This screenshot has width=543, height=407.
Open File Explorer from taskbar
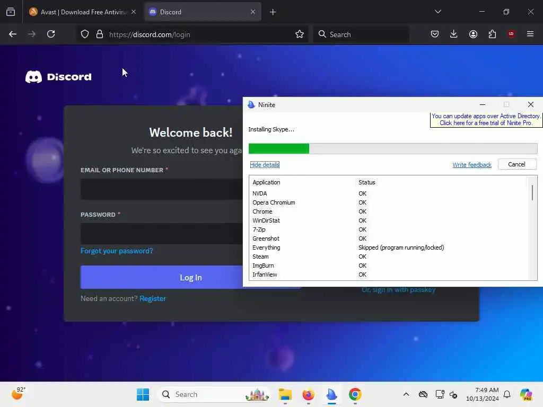(285, 394)
